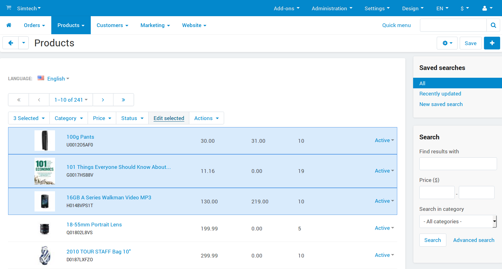Open the Status bulk edit dropdown

point(132,118)
